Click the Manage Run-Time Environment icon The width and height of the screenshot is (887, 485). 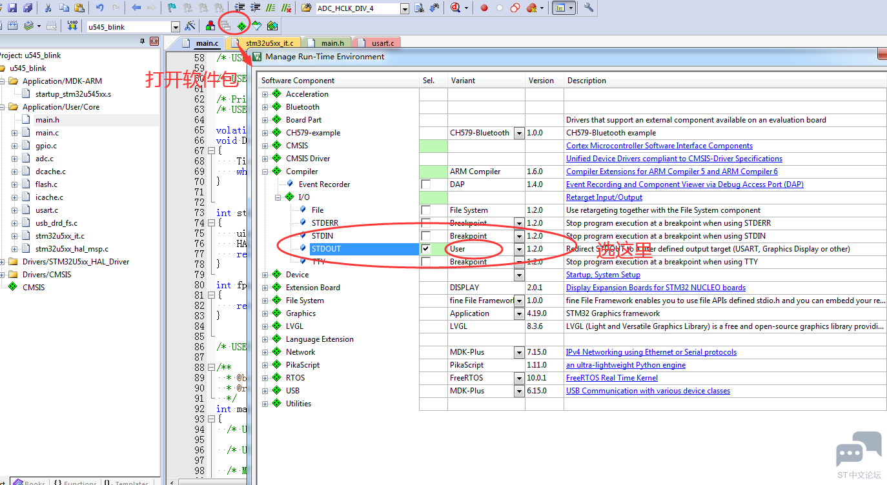[x=241, y=26]
